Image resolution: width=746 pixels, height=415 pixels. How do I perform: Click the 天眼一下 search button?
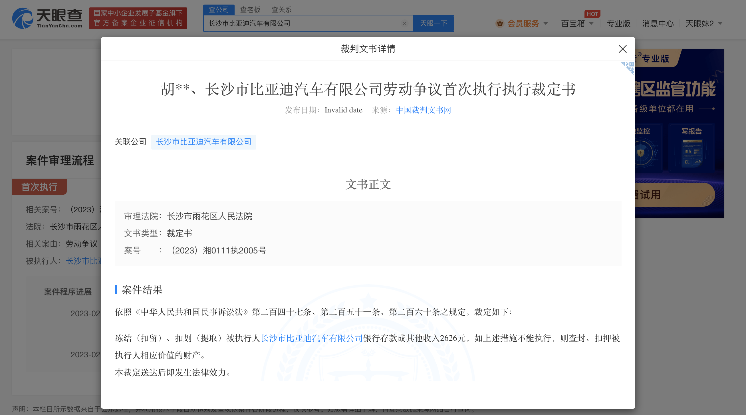tap(434, 23)
